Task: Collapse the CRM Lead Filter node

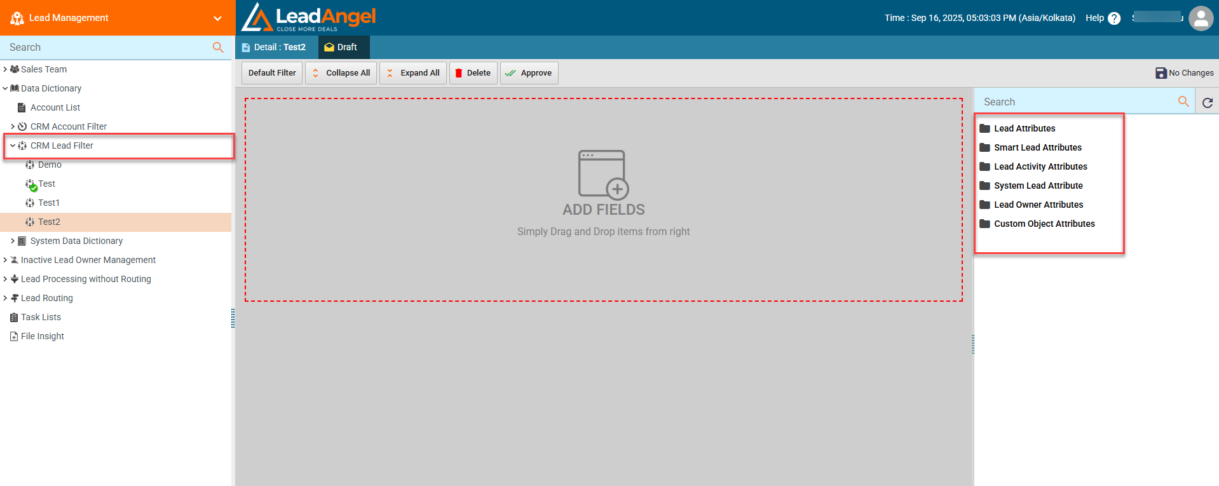Action: coord(13,145)
